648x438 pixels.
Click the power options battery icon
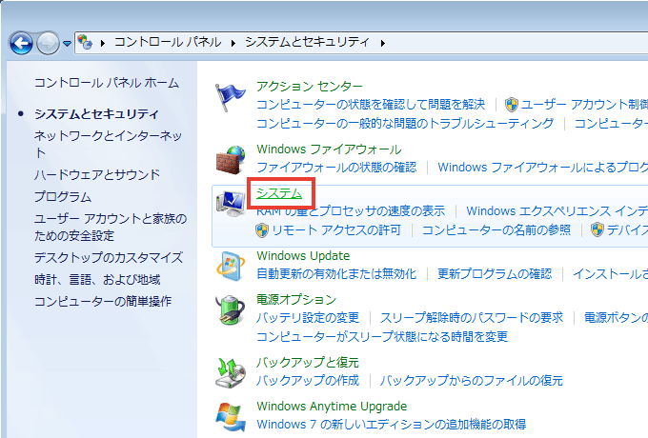(x=231, y=309)
